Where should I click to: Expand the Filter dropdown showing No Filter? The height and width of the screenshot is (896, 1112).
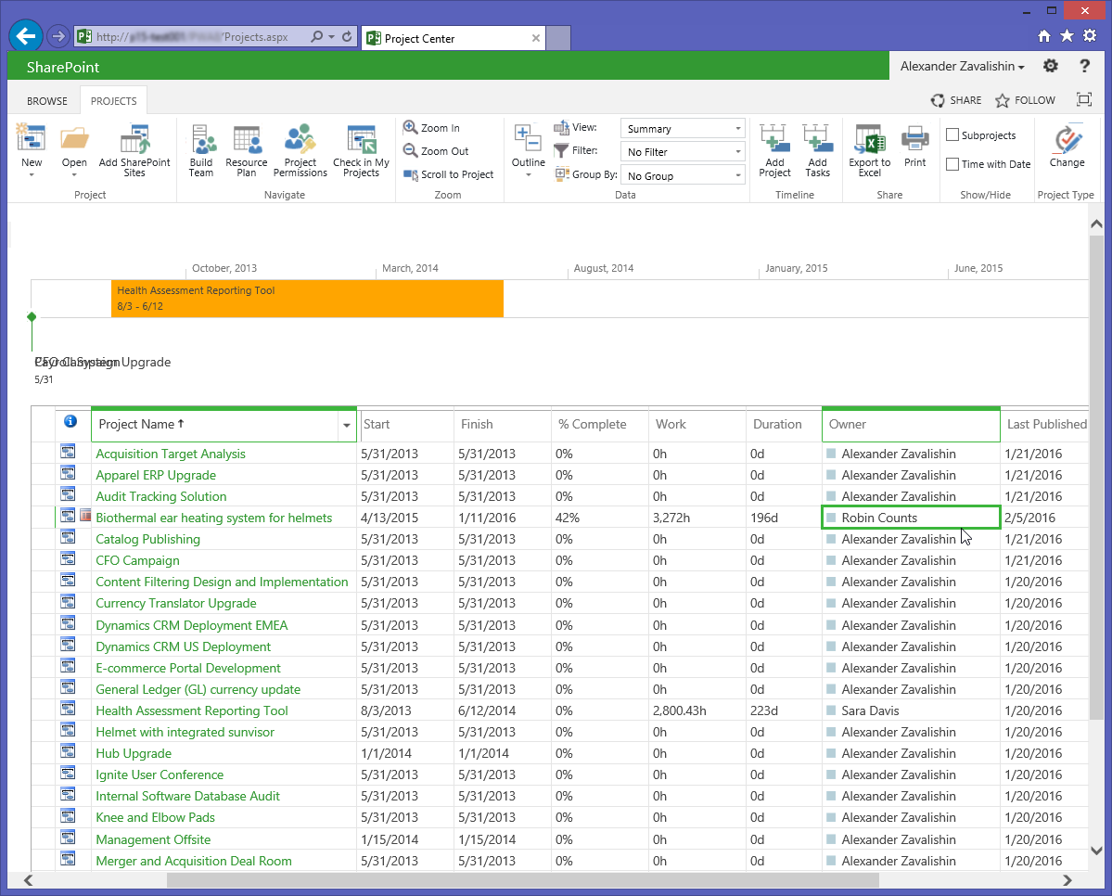coord(683,152)
